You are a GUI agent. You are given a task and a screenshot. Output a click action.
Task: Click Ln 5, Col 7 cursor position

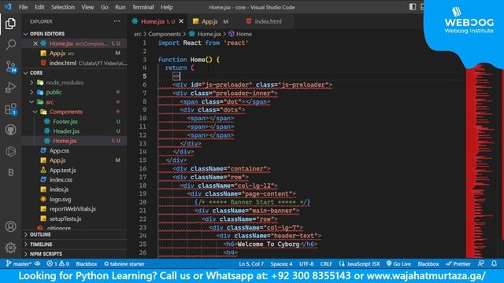[x=251, y=264]
